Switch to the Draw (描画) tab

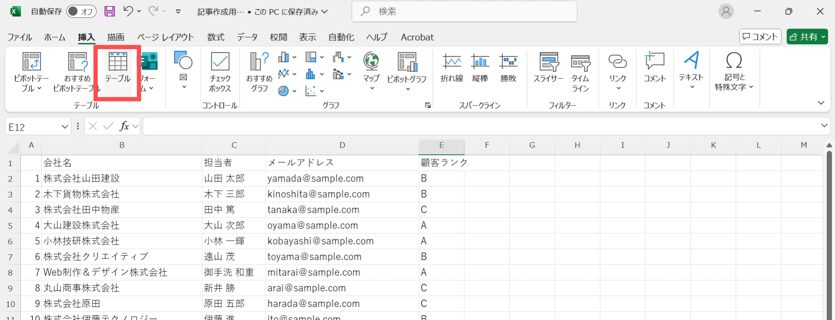pos(116,37)
